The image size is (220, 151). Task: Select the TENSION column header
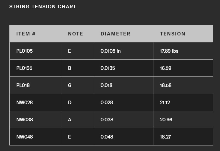[172, 34]
